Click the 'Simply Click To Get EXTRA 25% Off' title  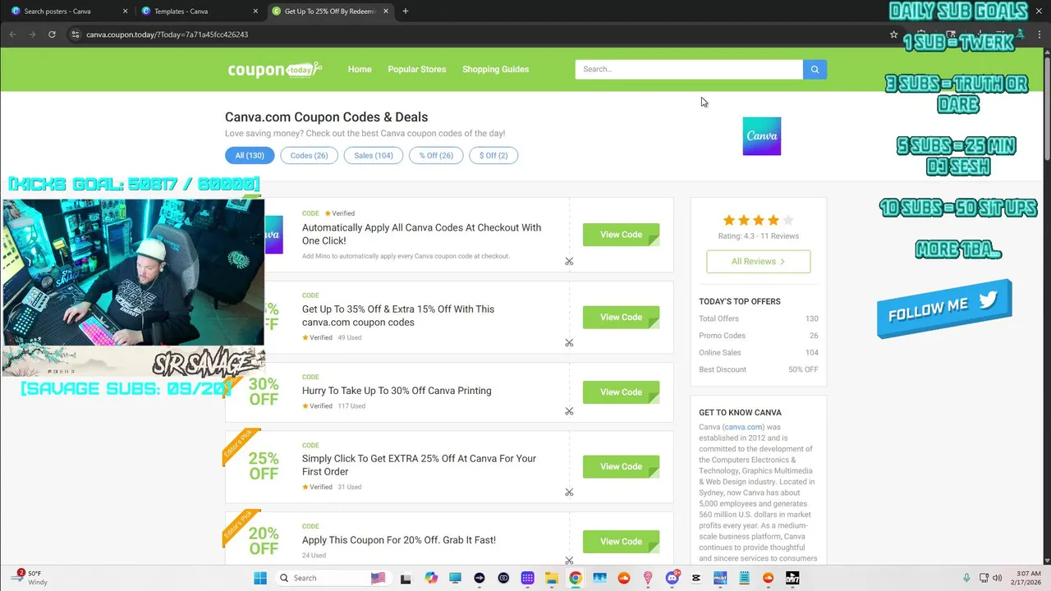click(x=419, y=465)
